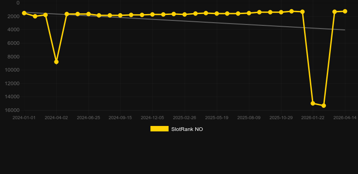
Task: Click the gray trend line's right end
Action: pos(344,30)
